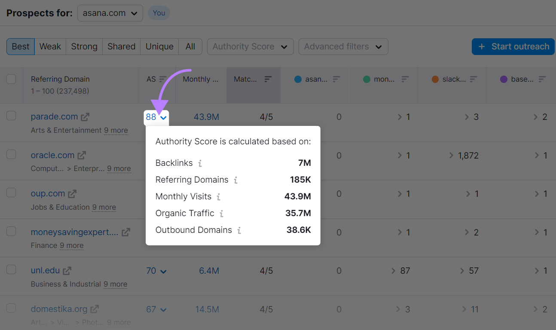Click the Start outreach button
Image resolution: width=556 pixels, height=330 pixels.
coord(513,46)
